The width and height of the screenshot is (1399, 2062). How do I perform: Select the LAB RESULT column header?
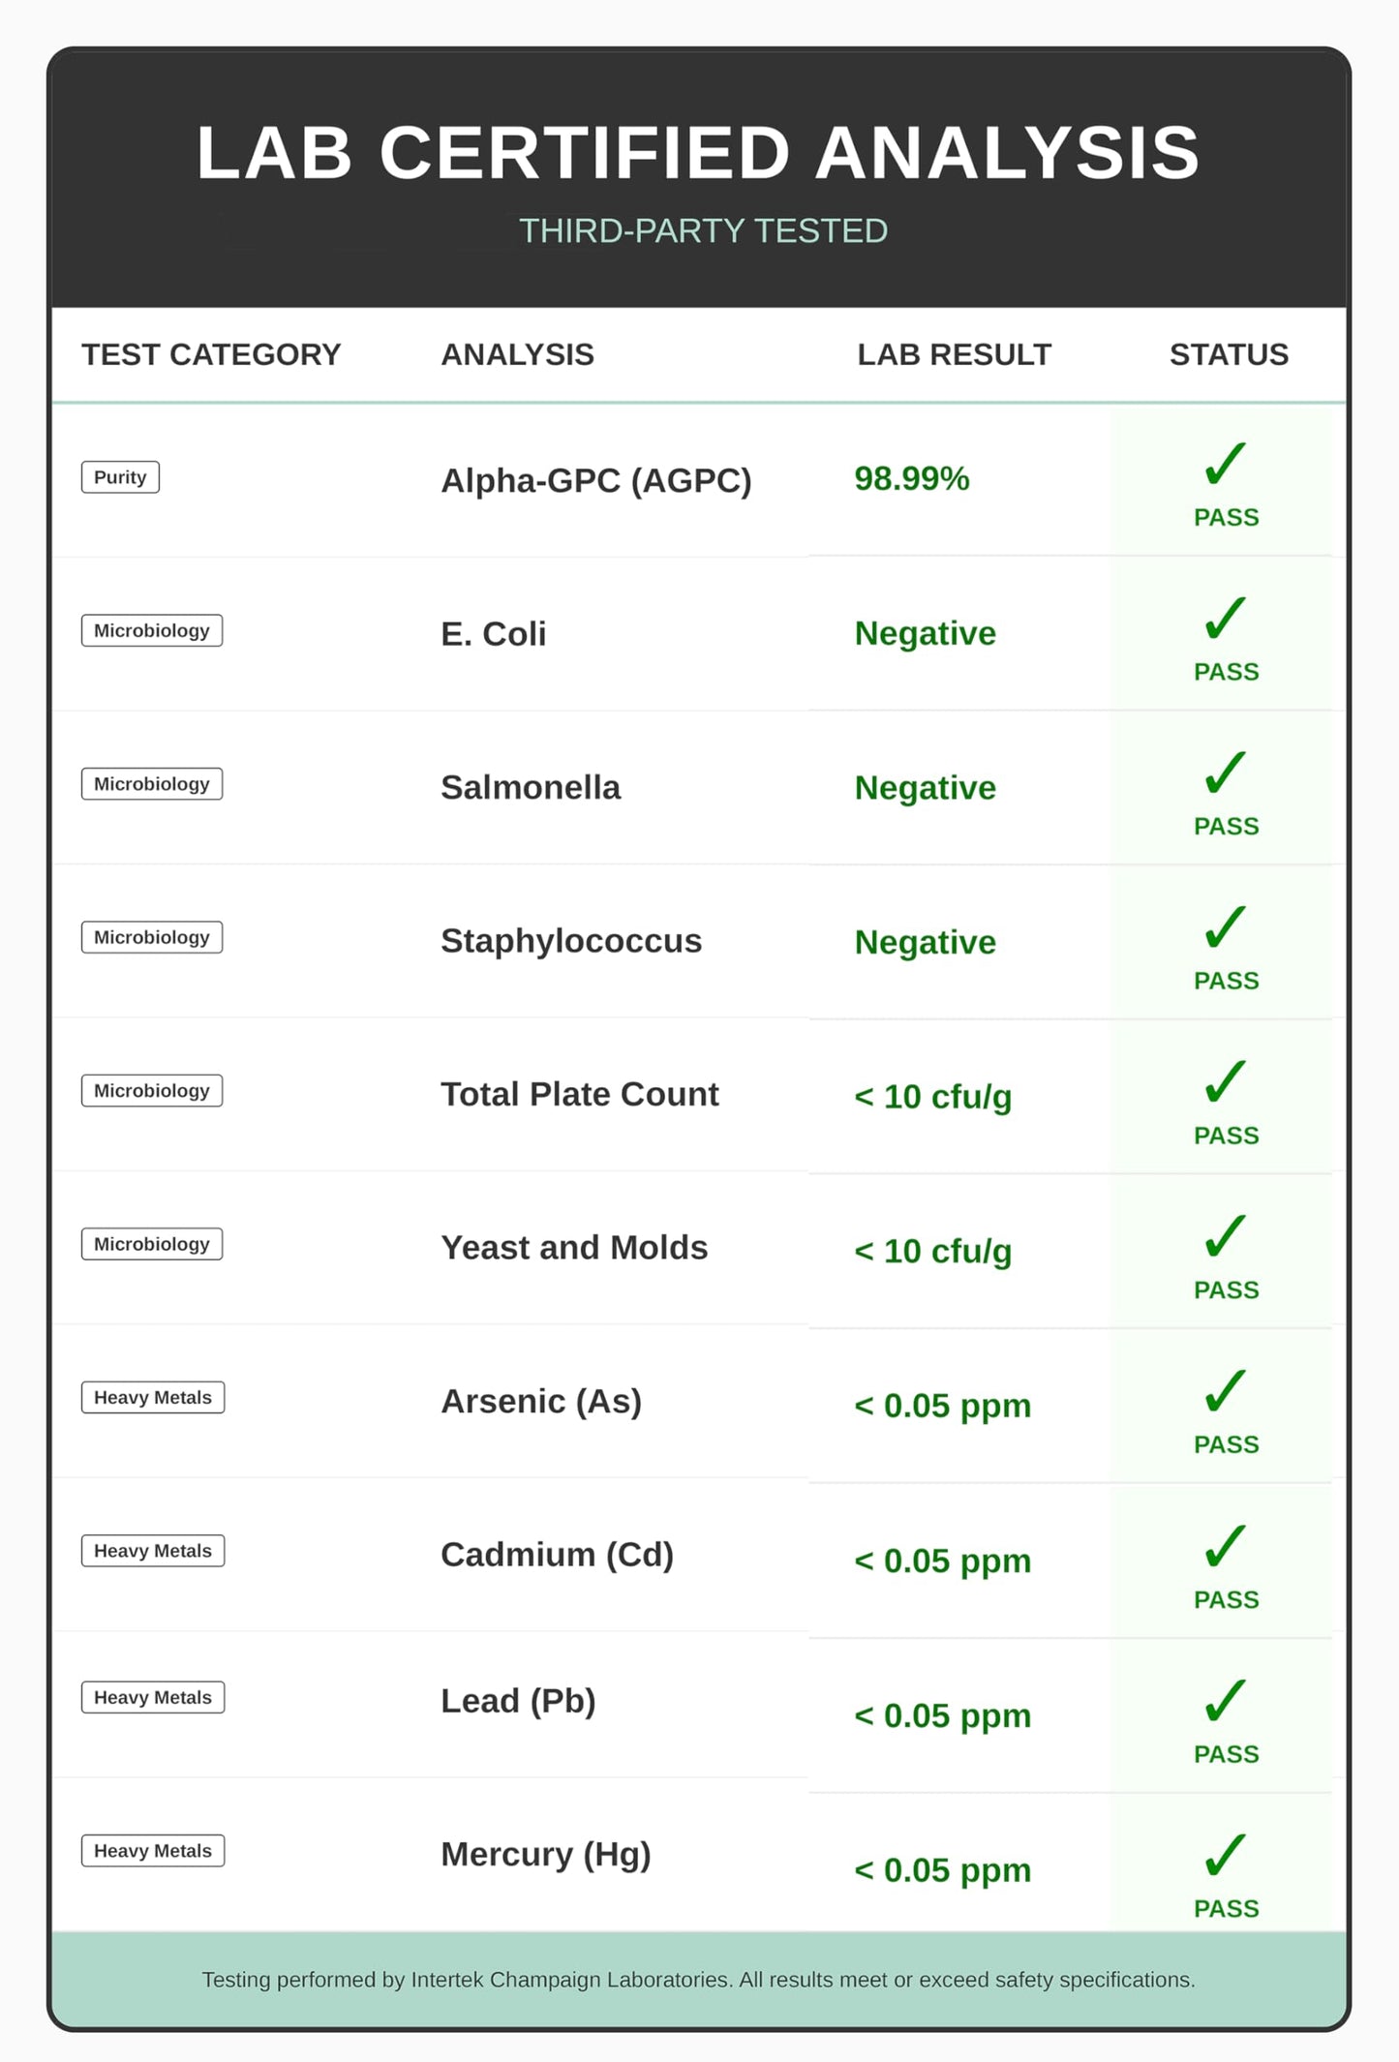point(955,354)
